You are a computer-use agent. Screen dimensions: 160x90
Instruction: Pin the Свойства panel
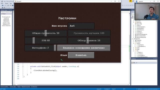[x=155, y=59]
